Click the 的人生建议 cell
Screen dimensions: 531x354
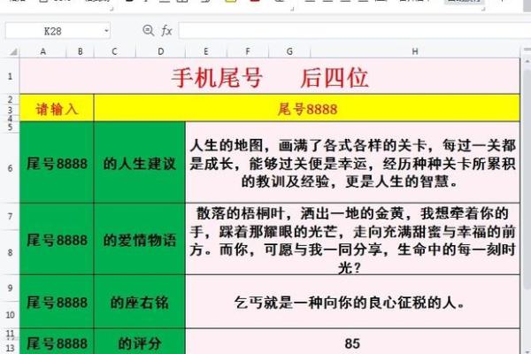[140, 163]
